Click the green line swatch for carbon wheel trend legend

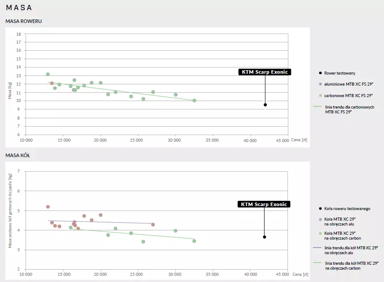click(x=317, y=263)
